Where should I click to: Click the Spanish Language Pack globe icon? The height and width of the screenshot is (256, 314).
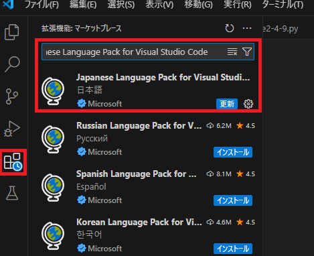coord(53,188)
